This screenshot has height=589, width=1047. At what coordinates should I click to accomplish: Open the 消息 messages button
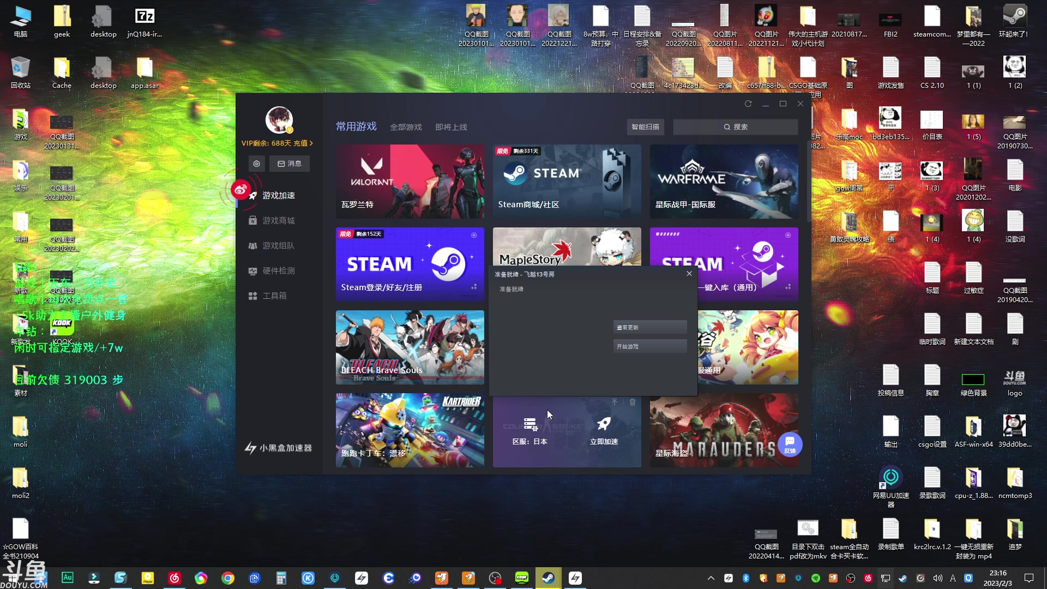(290, 164)
